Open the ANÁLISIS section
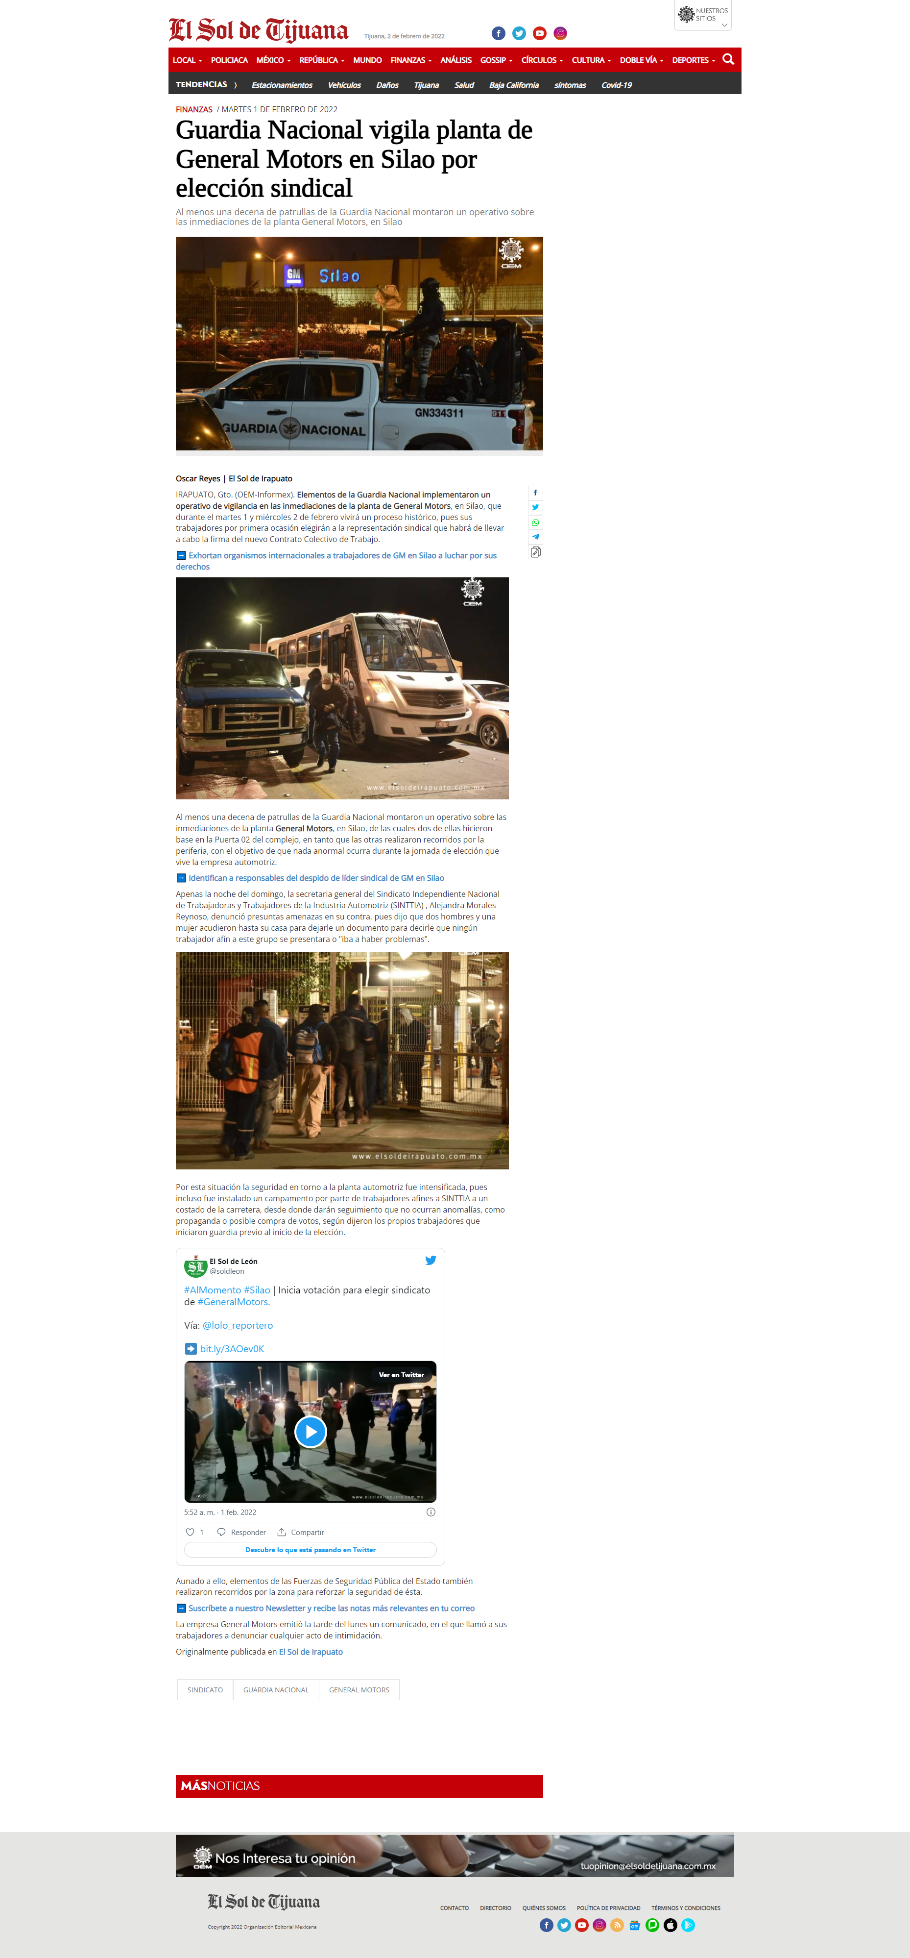The height and width of the screenshot is (1958, 910). 456,60
